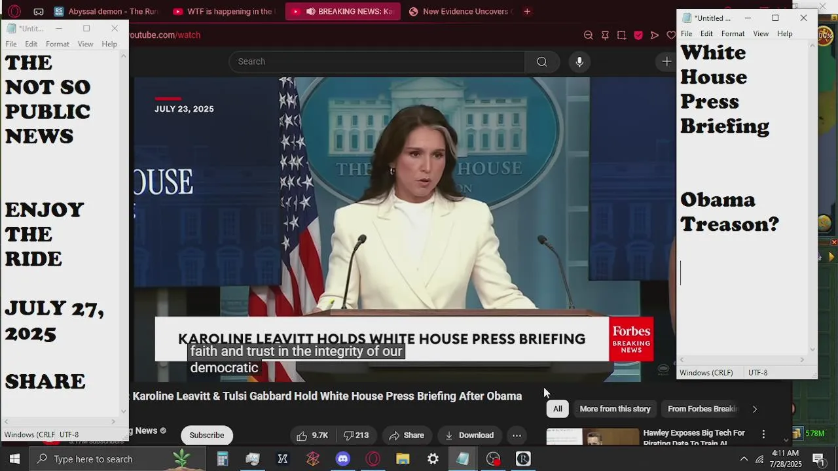This screenshot has height=471, width=838.
Task: Select 'More from this story' chip
Action: [x=615, y=409]
